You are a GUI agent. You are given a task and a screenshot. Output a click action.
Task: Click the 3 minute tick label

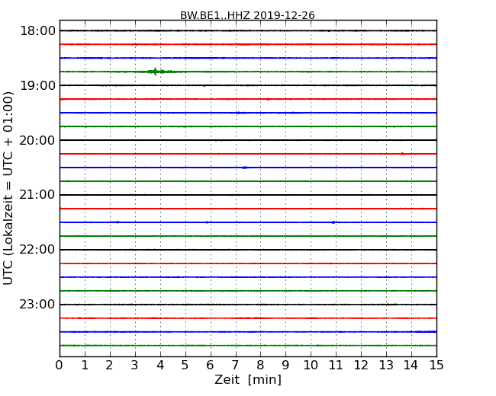click(135, 366)
